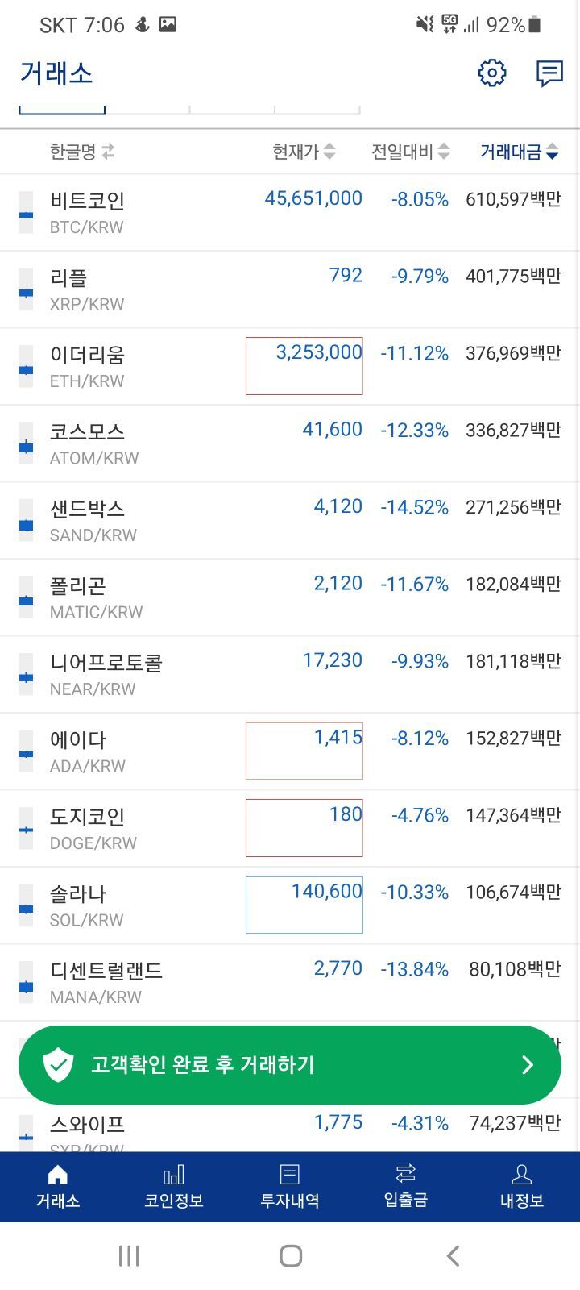Toggle the 한글명 name swap icon
This screenshot has width=580, height=1290.
tap(108, 151)
